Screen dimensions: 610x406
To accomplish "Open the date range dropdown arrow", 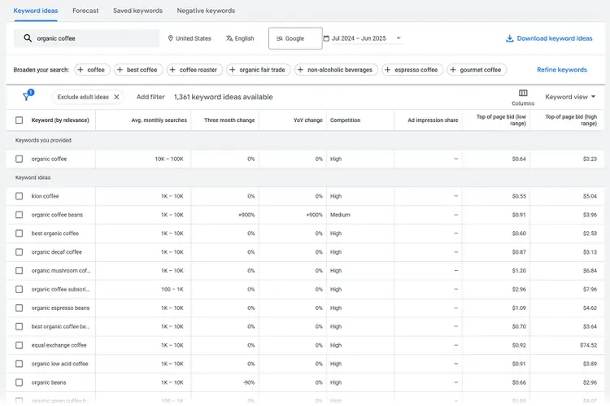I will tap(399, 38).
